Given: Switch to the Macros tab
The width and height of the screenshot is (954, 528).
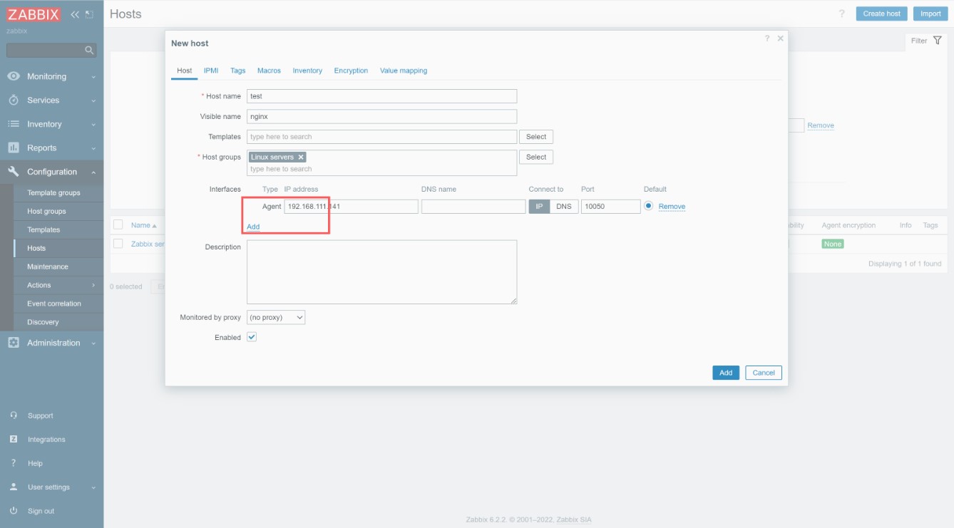Looking at the screenshot, I should tap(269, 71).
